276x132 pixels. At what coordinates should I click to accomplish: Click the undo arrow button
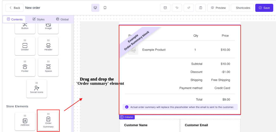[x=177, y=8]
